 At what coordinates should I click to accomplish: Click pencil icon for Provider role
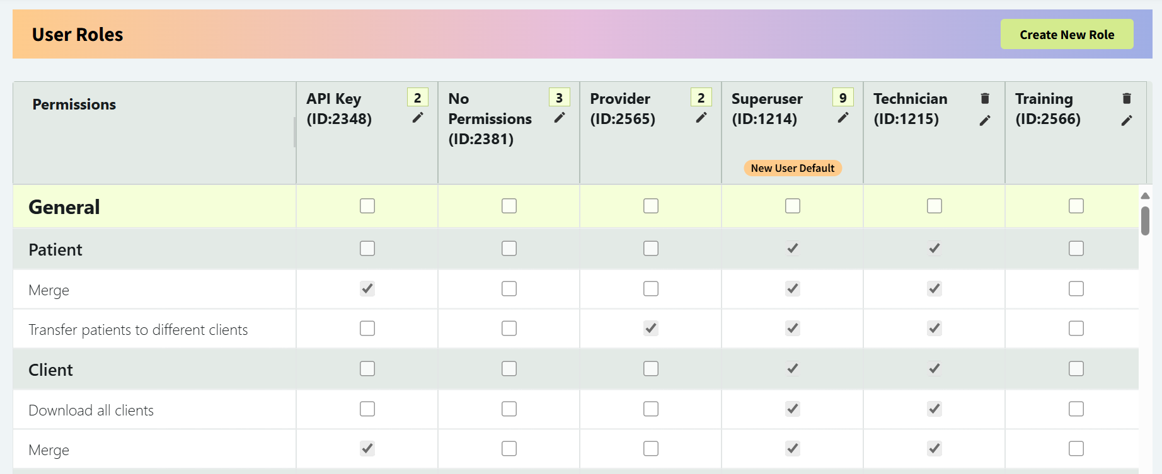701,118
